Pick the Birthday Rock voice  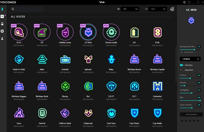pyautogui.click(x=42, y=86)
